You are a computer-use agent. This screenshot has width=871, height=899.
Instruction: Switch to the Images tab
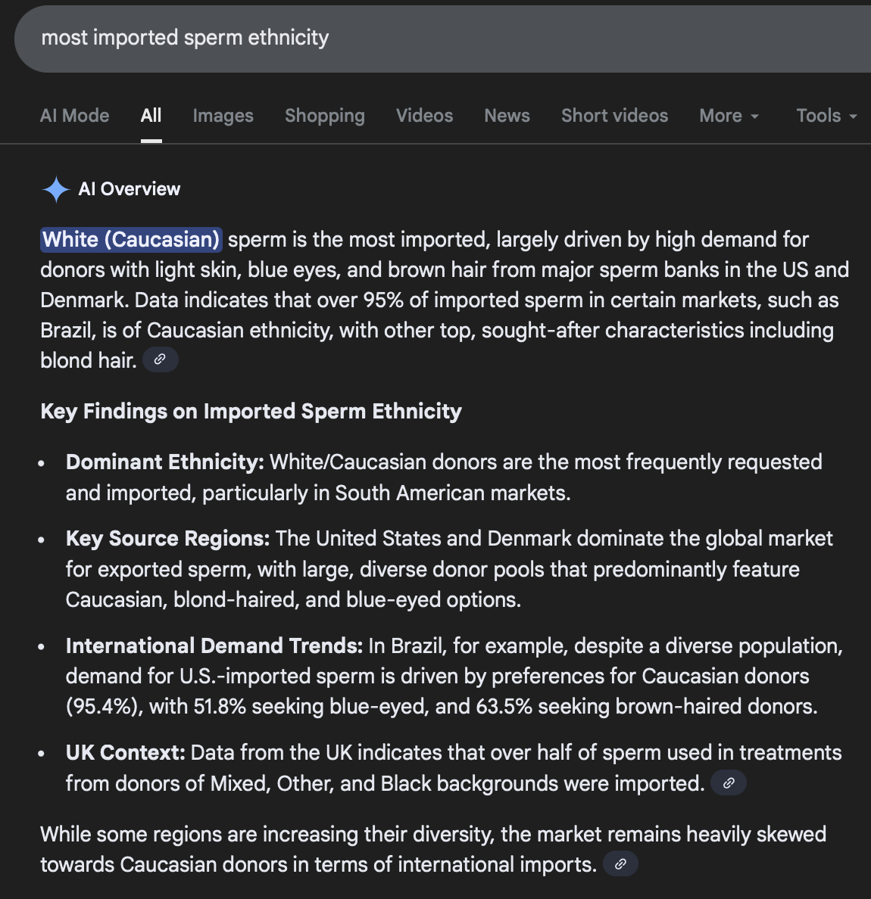tap(223, 116)
